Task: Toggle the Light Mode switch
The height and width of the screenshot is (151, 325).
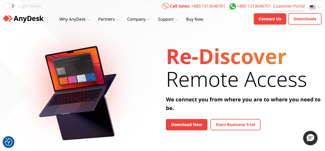Action: pos(9,6)
